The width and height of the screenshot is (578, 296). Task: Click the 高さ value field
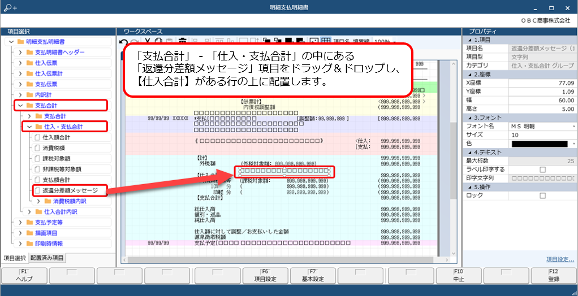tap(542, 109)
